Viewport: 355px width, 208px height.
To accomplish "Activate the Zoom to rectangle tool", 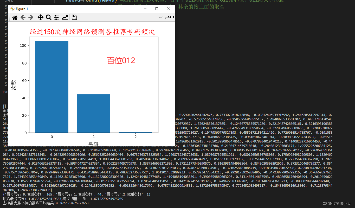I will (48, 17).
